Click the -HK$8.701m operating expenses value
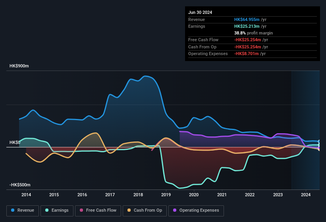 [x=247, y=54]
